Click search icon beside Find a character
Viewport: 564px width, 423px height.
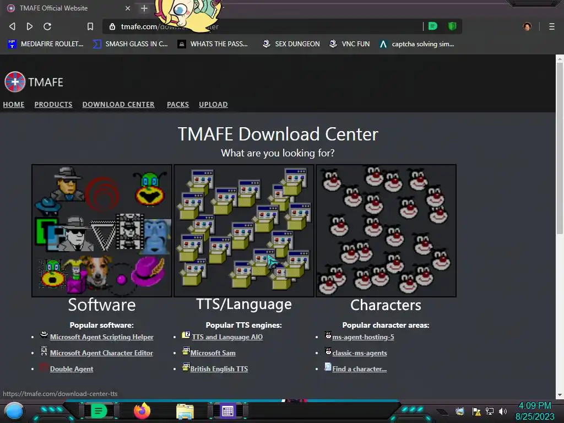pyautogui.click(x=328, y=366)
